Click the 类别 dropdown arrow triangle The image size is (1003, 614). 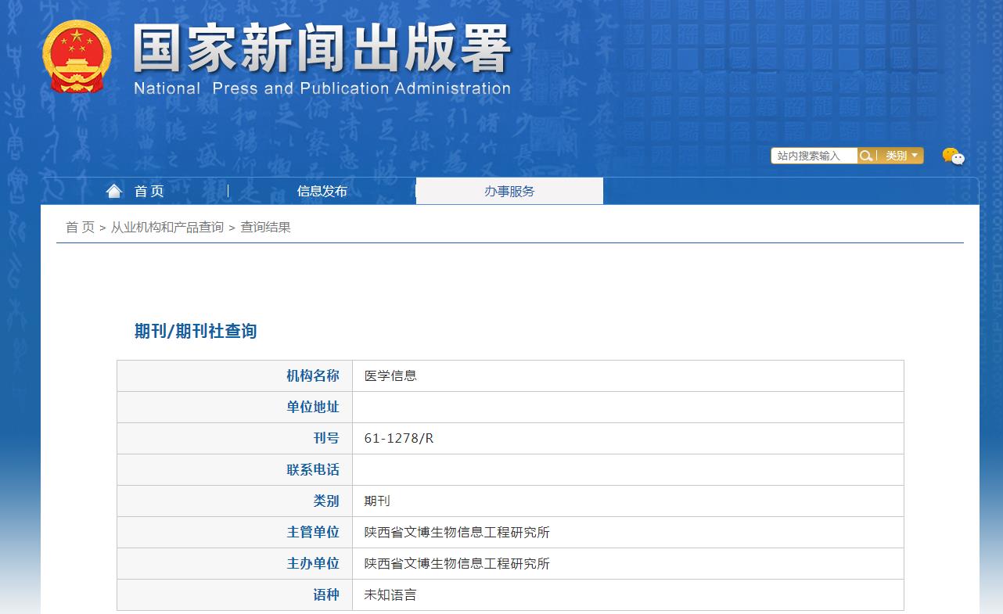914,155
